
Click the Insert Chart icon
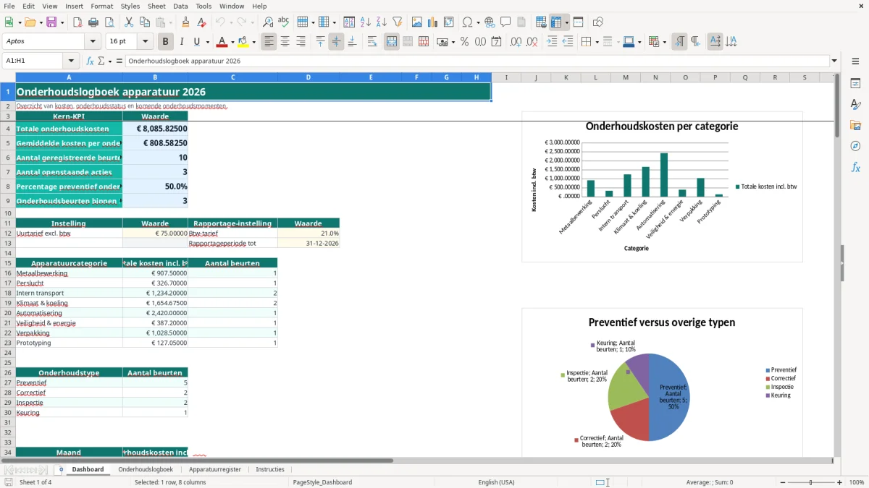coord(433,22)
